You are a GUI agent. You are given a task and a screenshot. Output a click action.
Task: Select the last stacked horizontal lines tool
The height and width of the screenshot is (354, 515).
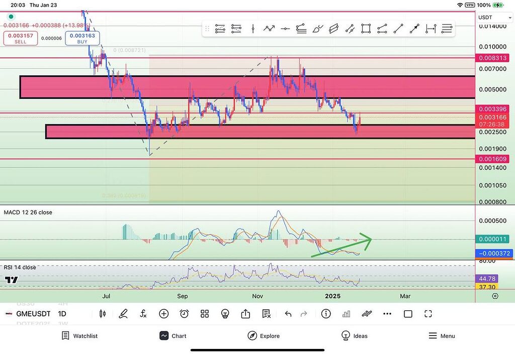pos(447,29)
